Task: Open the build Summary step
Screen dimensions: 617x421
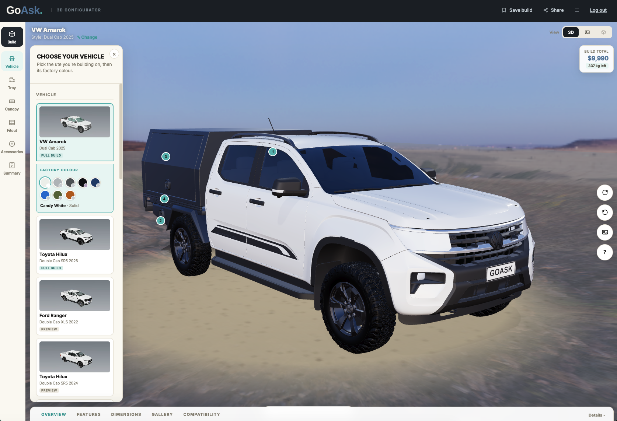Action: [12, 169]
